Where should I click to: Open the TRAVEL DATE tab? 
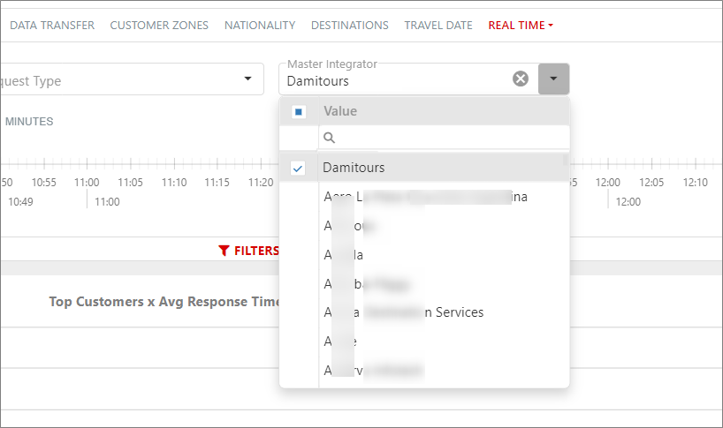(x=438, y=26)
